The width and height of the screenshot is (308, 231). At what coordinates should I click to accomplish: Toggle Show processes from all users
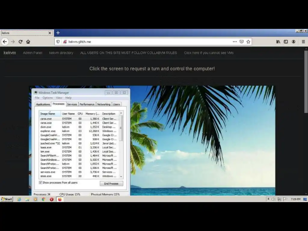pos(41,183)
